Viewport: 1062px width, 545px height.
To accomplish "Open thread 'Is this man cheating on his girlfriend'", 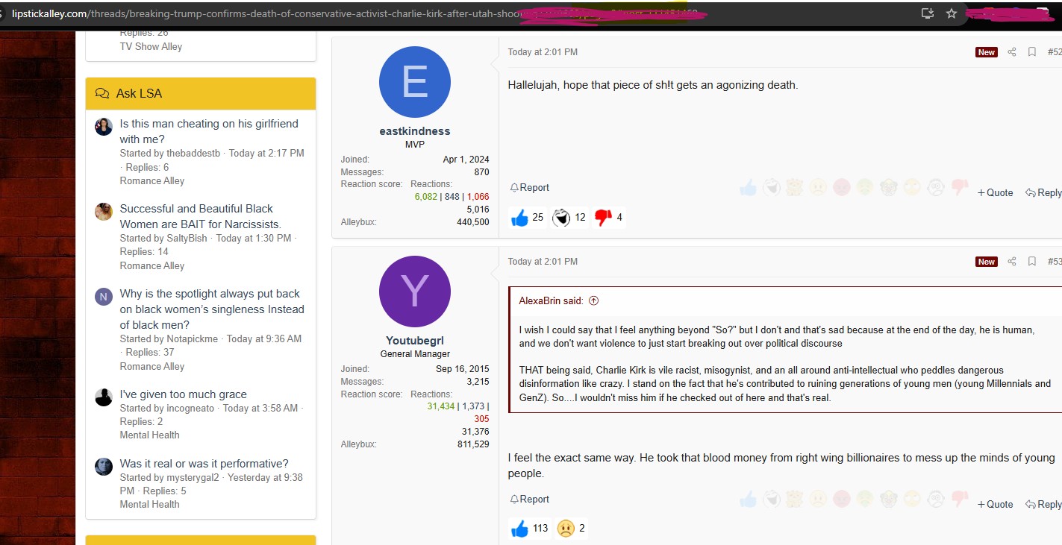I will [209, 131].
